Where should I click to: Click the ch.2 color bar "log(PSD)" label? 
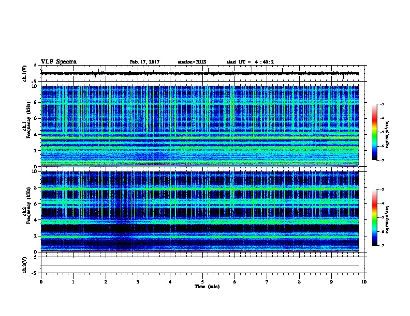point(387,220)
